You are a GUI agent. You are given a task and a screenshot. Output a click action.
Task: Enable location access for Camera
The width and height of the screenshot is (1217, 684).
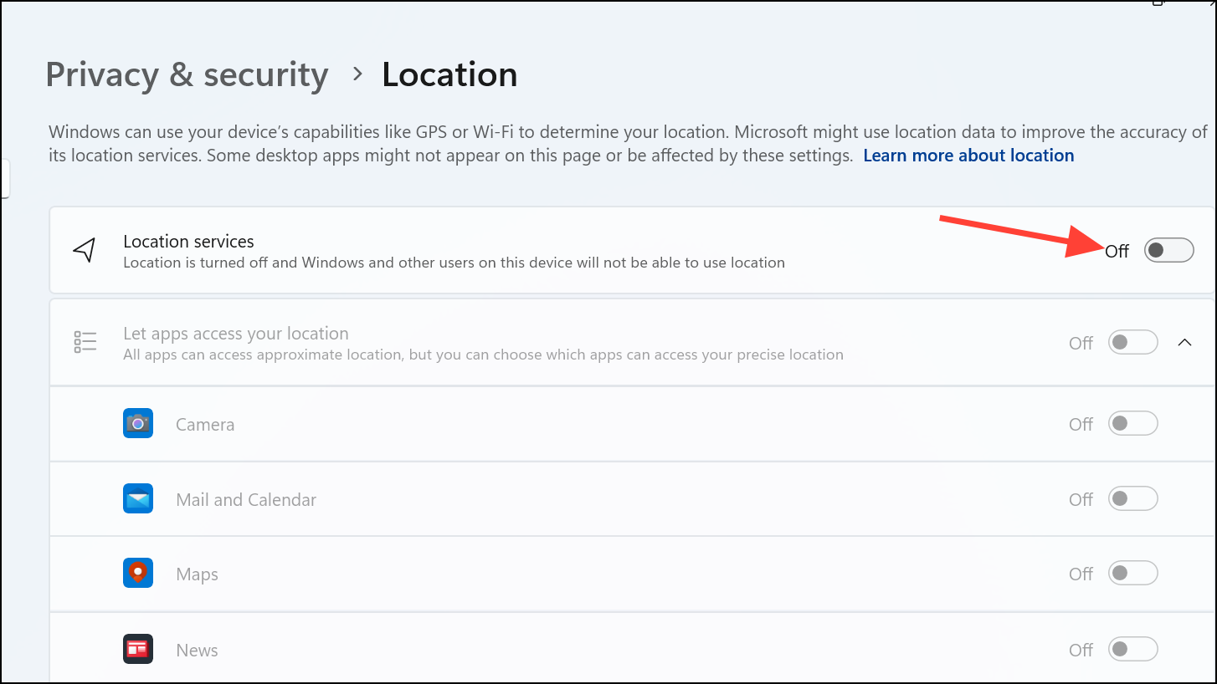(x=1132, y=424)
